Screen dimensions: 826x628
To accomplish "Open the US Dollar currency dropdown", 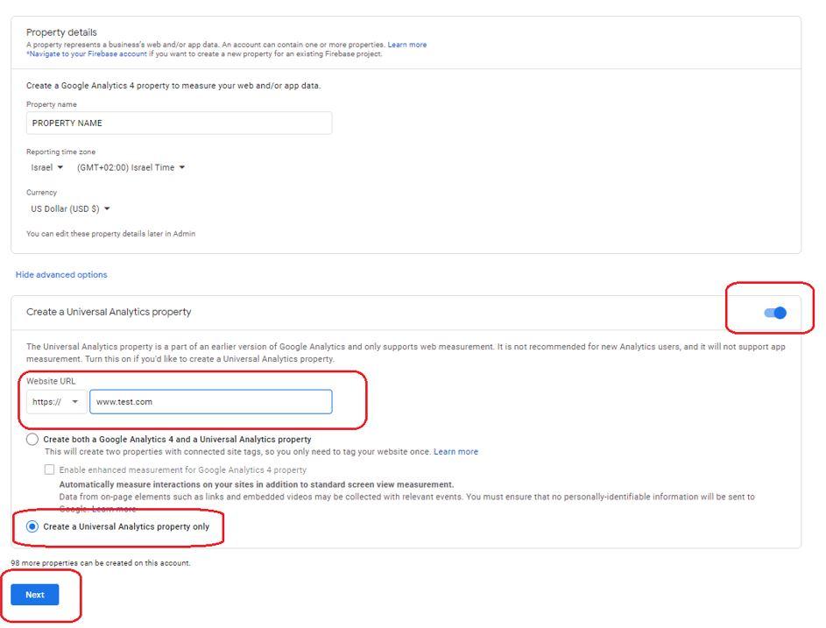I will (x=71, y=208).
